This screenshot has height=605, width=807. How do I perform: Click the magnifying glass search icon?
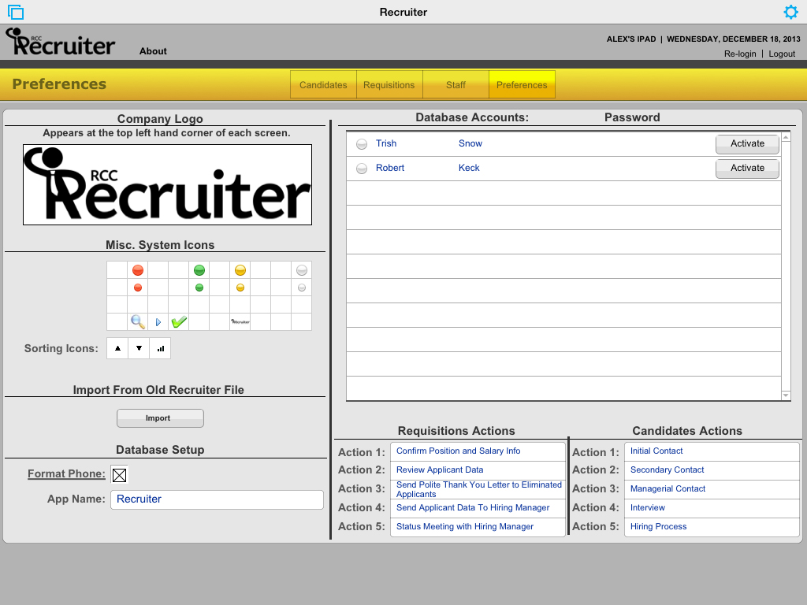(138, 321)
